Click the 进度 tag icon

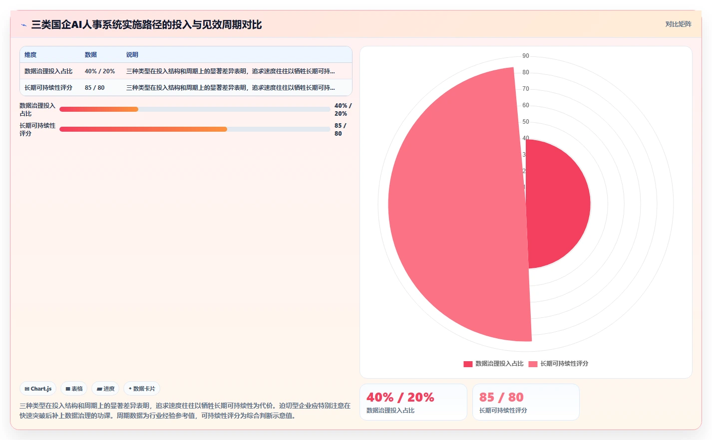99,389
